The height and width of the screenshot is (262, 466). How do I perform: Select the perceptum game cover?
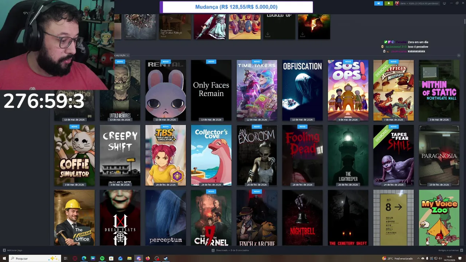166,218
